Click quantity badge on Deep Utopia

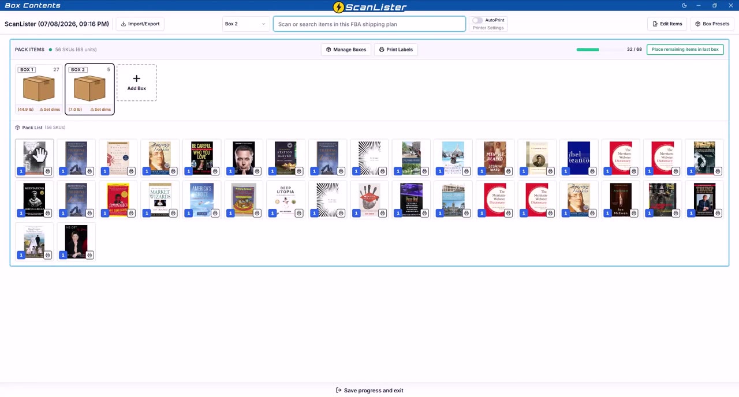(x=273, y=213)
